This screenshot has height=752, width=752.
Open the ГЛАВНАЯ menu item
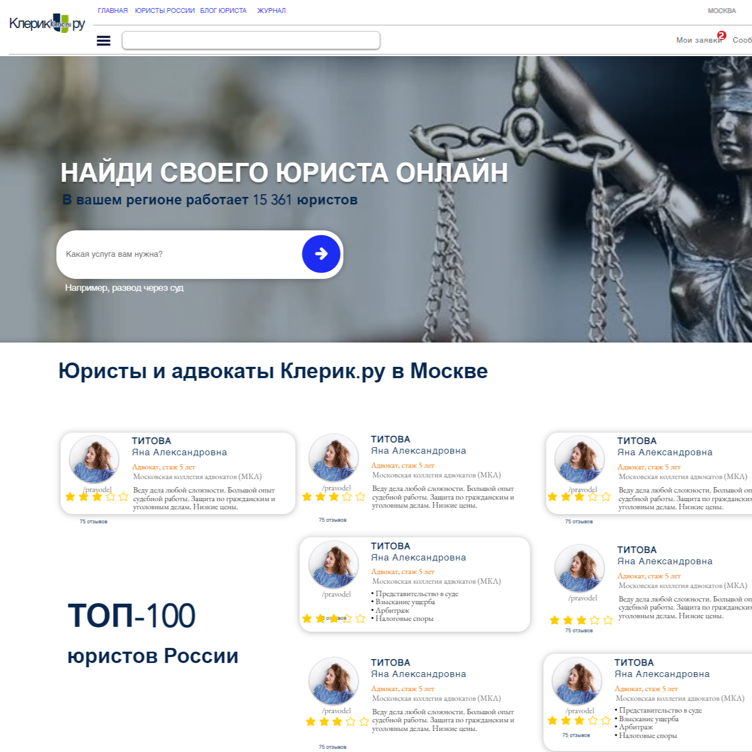tap(113, 11)
